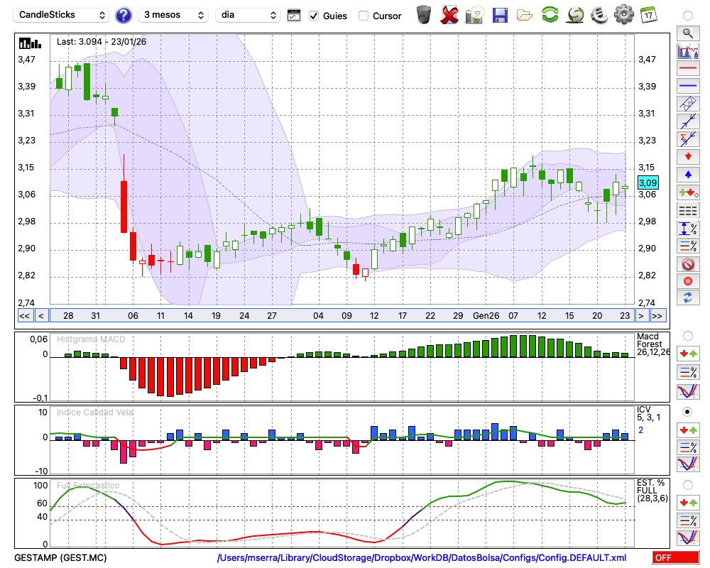Click the ICV panel indicator curve icon
The width and height of the screenshot is (710, 568).
688,464
